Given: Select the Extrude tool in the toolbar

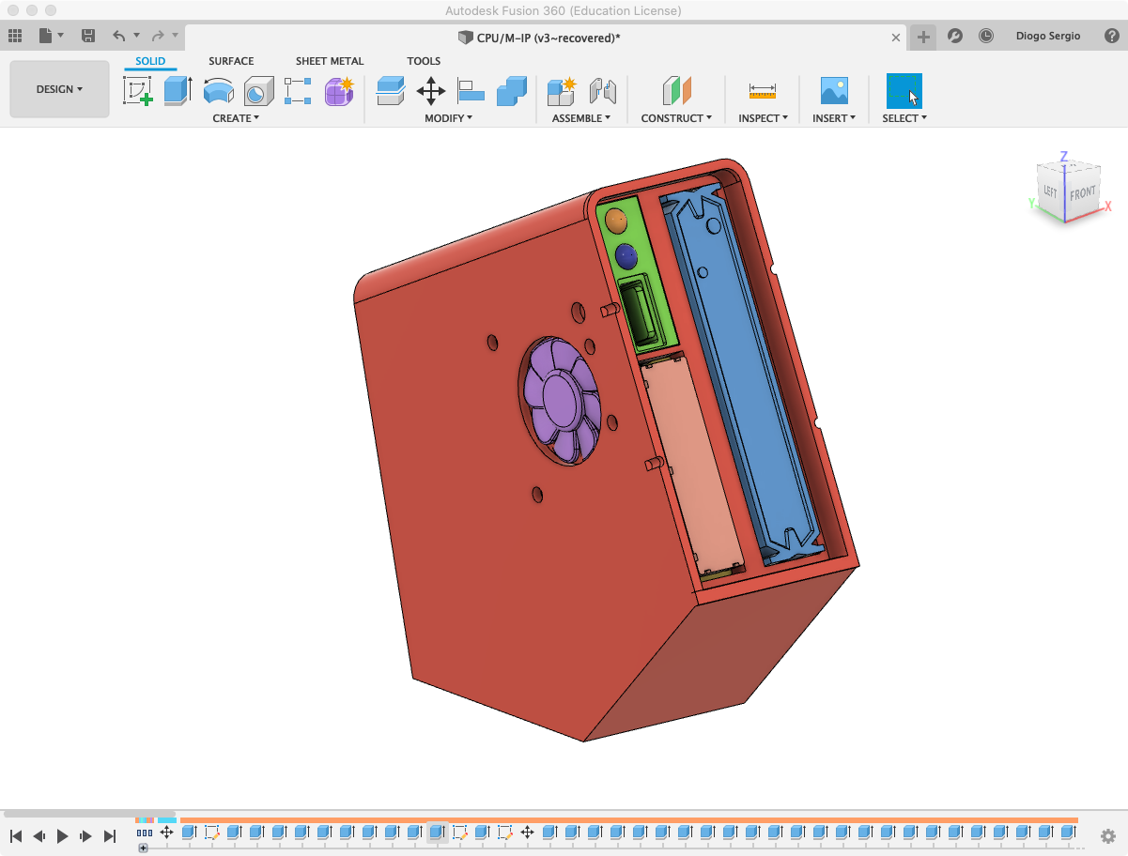Looking at the screenshot, I should (x=178, y=91).
